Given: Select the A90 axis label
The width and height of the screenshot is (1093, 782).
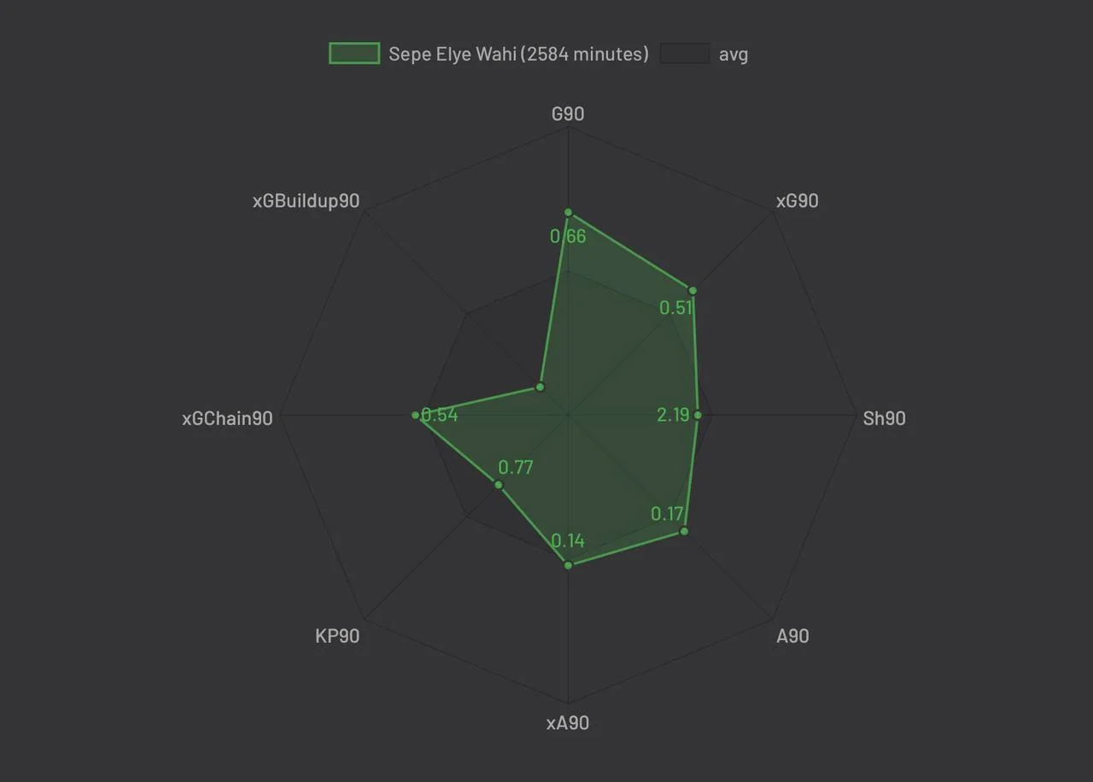Looking at the screenshot, I should pyautogui.click(x=792, y=636).
